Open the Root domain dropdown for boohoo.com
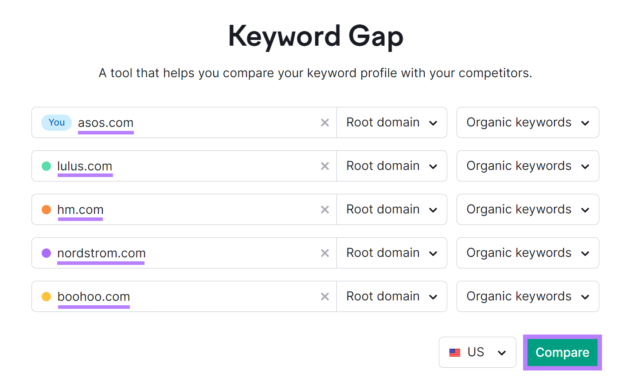 point(391,296)
